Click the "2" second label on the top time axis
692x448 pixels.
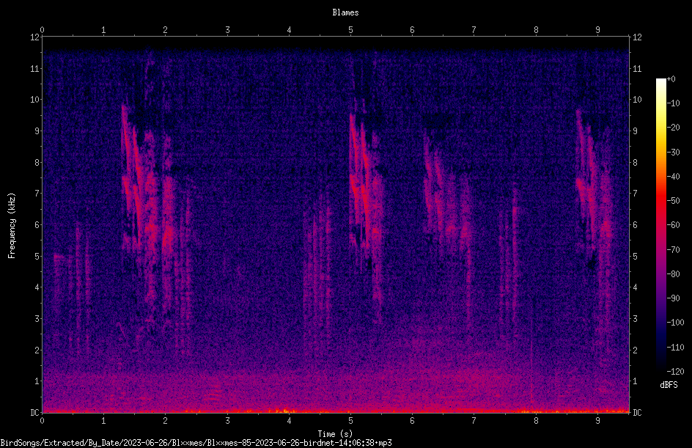click(x=166, y=30)
